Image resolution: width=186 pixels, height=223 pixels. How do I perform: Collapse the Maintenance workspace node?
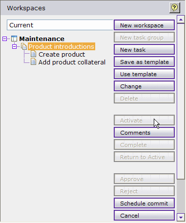coord(4,39)
